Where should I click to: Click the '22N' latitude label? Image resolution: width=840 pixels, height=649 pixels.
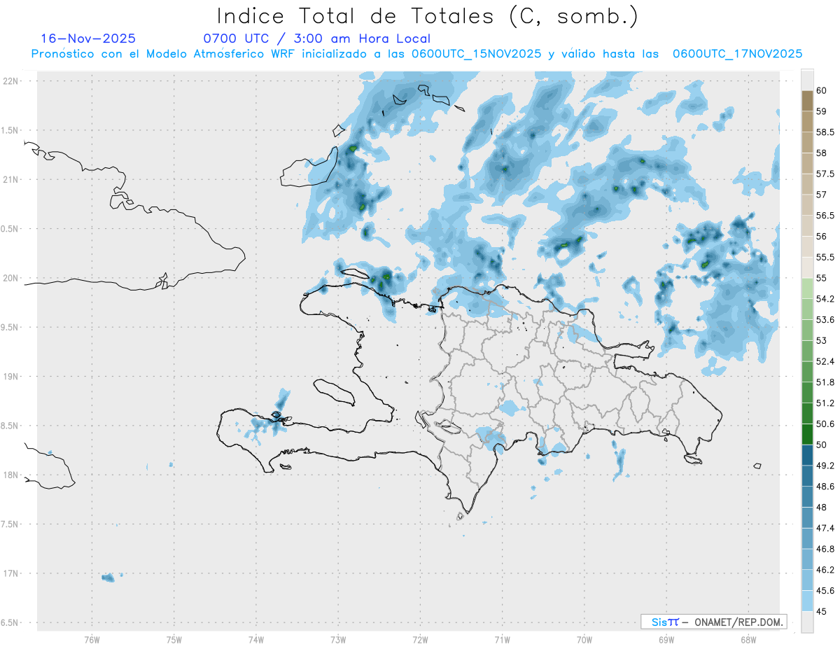12,81
